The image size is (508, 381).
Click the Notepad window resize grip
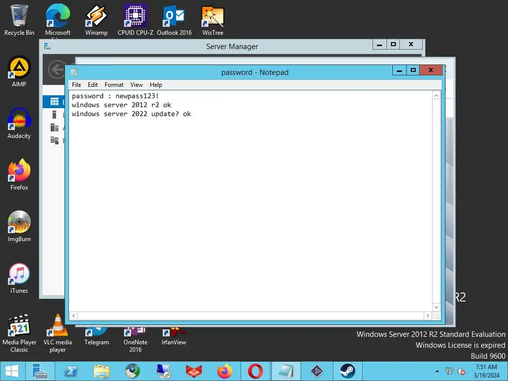click(x=437, y=316)
